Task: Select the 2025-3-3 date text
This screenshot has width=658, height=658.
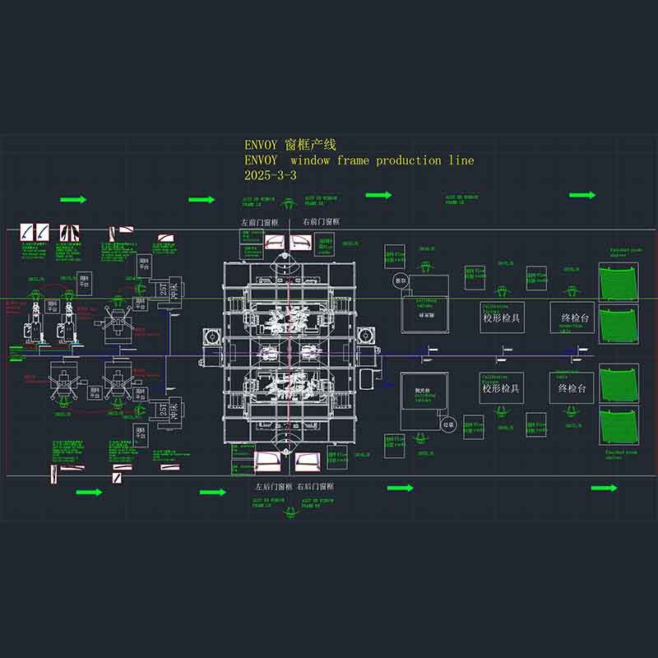Action: (x=271, y=175)
